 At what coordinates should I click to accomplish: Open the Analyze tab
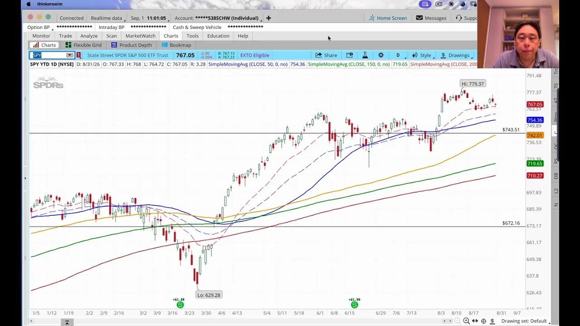click(89, 36)
